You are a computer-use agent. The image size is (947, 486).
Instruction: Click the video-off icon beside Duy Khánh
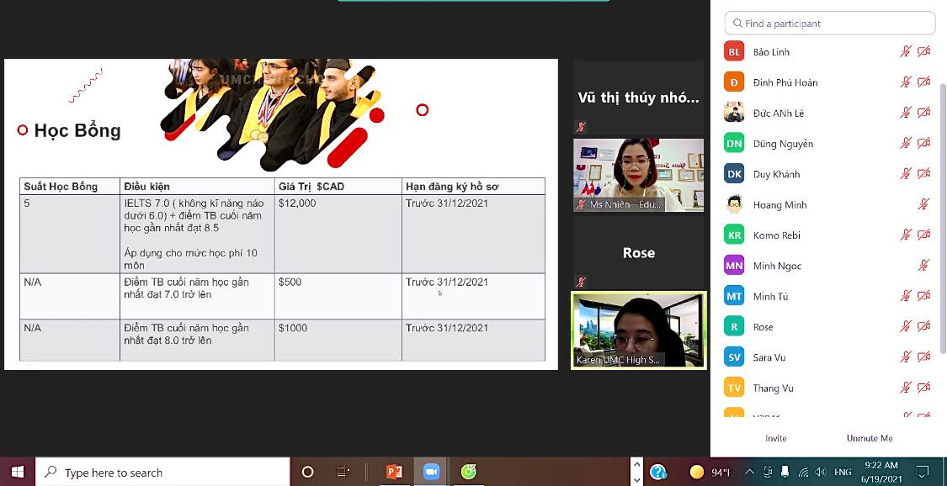[923, 174]
